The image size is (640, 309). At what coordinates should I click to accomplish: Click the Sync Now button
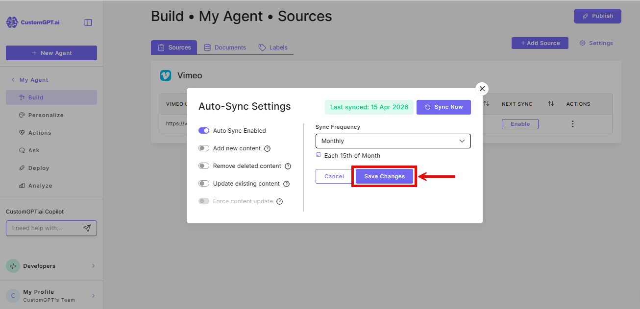pyautogui.click(x=443, y=107)
